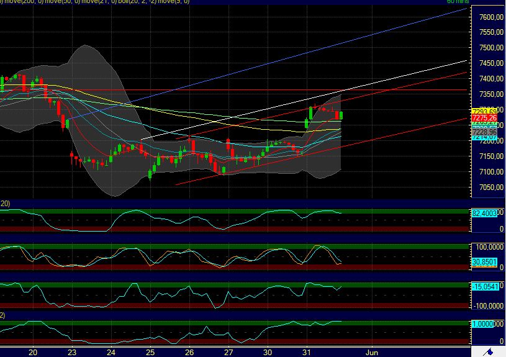Click the red 7275,26 price label
Screen dimensions: 506x357
(x=484, y=118)
